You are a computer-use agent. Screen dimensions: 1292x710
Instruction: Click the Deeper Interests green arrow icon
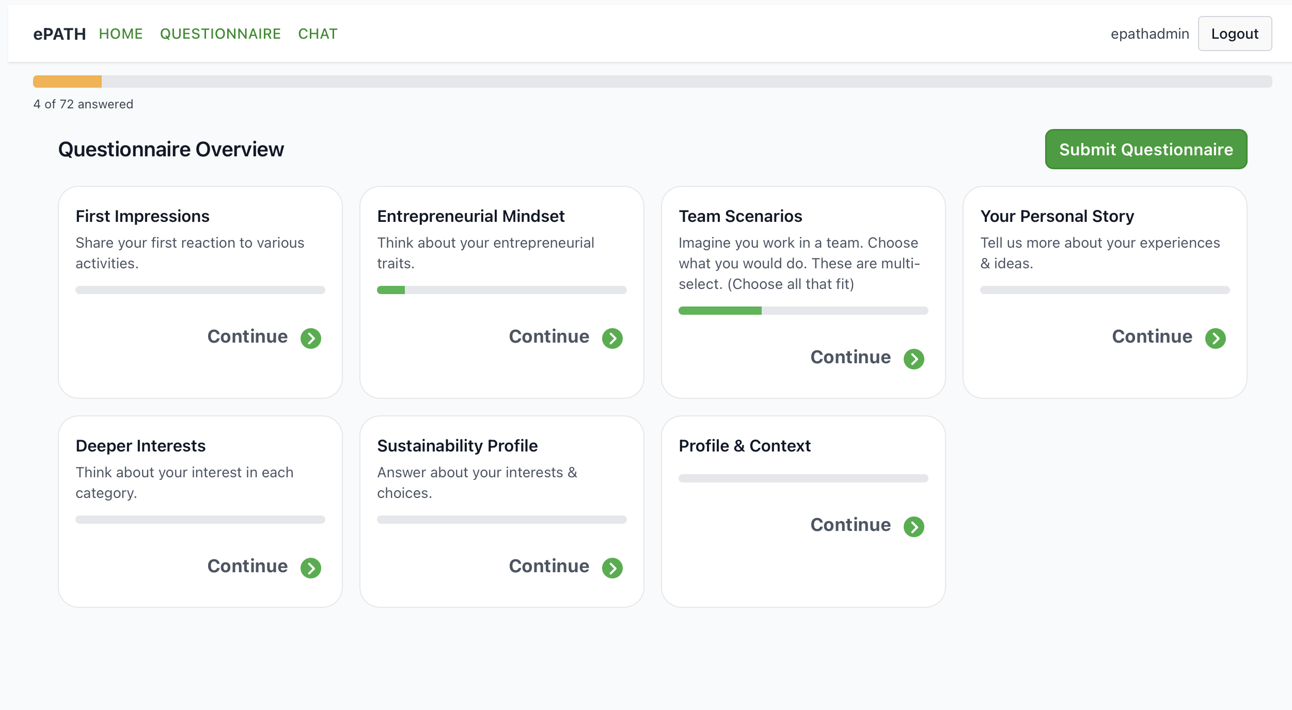[x=311, y=568]
